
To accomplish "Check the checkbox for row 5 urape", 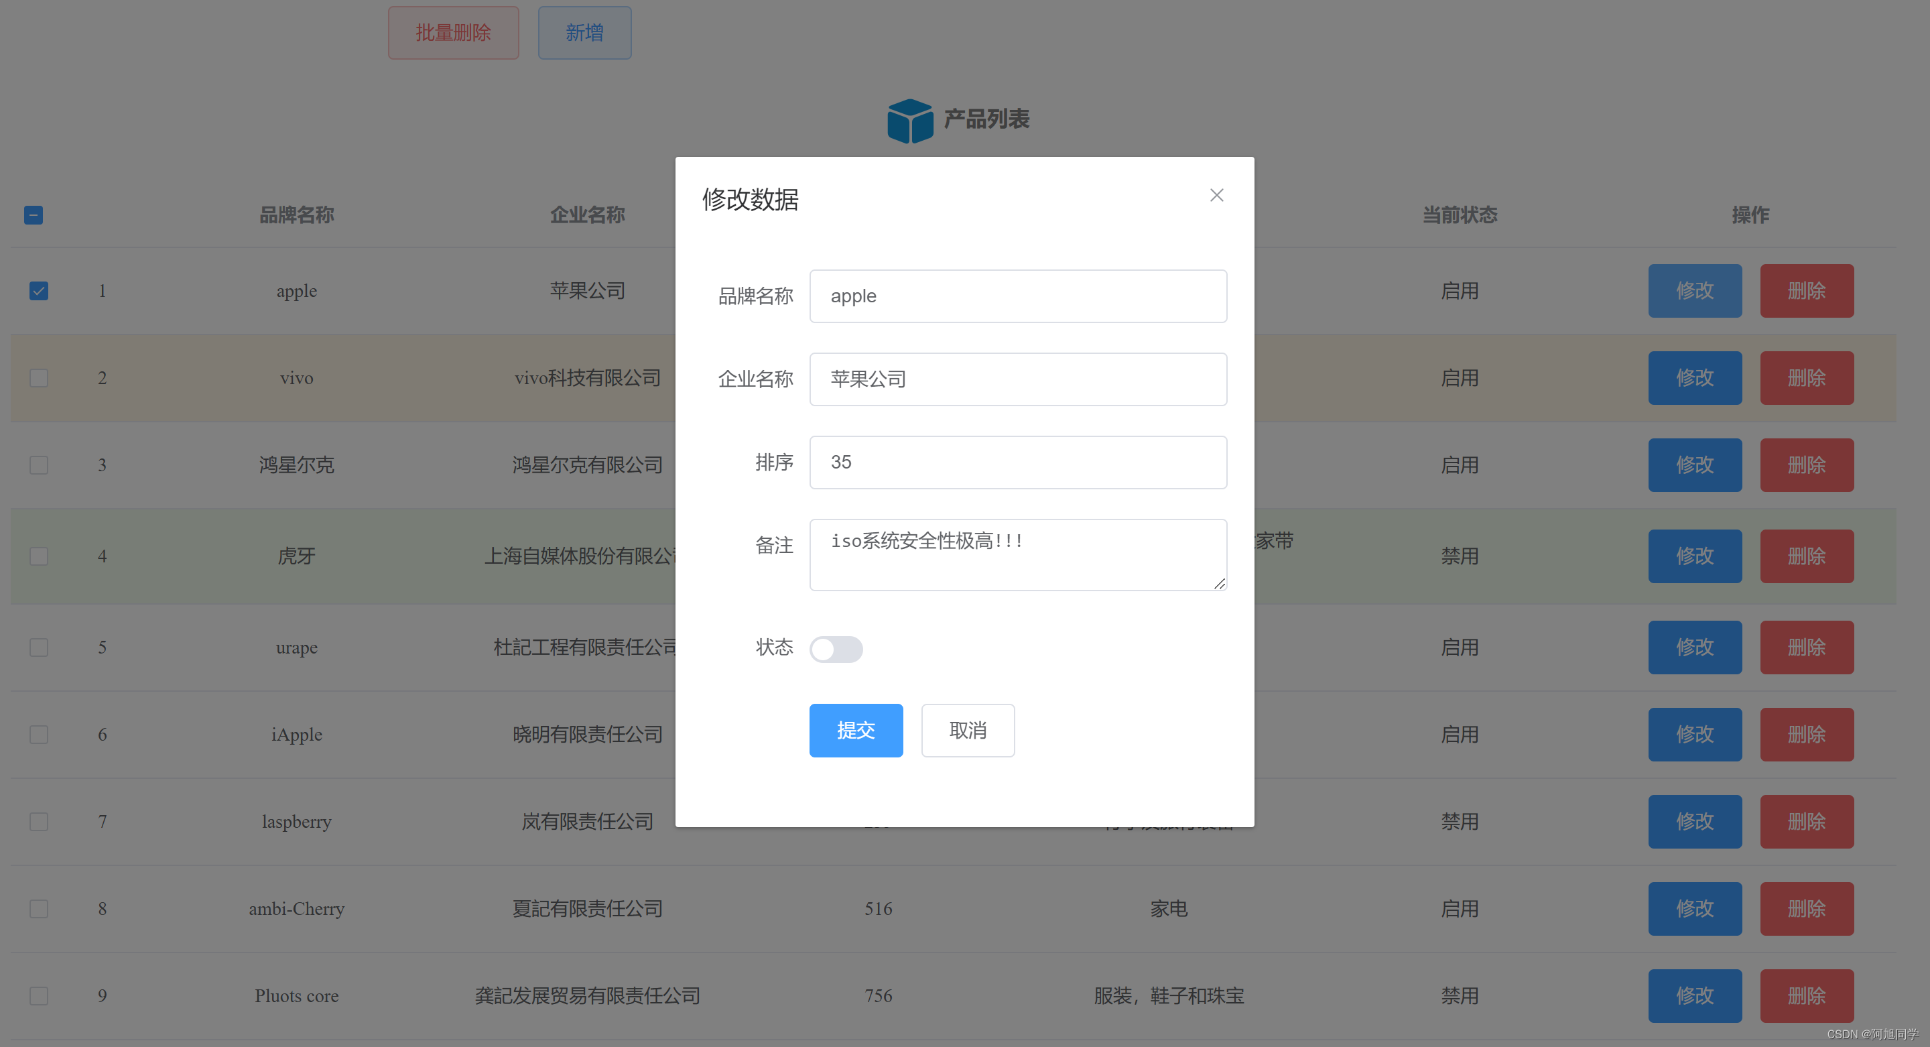I will click(39, 648).
